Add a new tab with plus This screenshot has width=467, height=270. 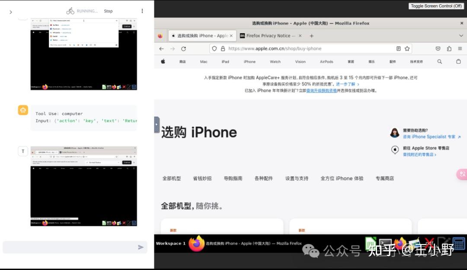tap(311, 36)
